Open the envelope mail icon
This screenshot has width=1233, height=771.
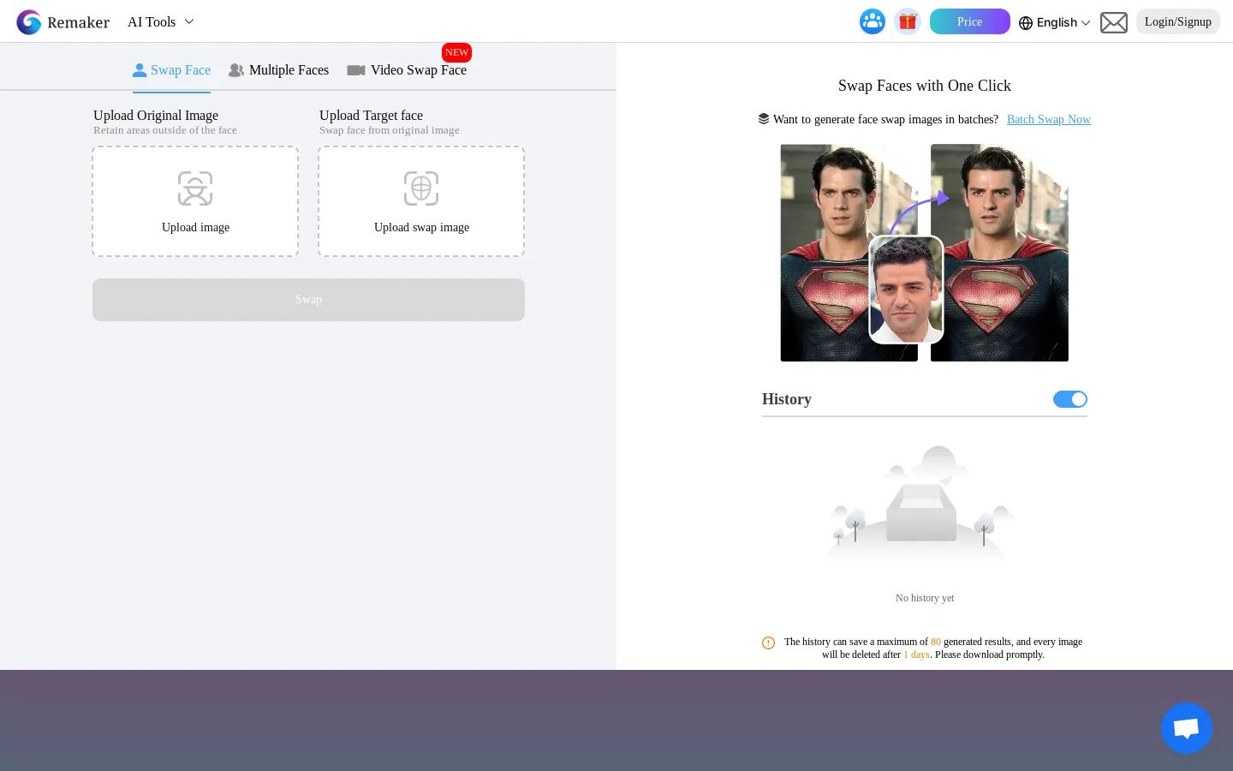(1113, 22)
